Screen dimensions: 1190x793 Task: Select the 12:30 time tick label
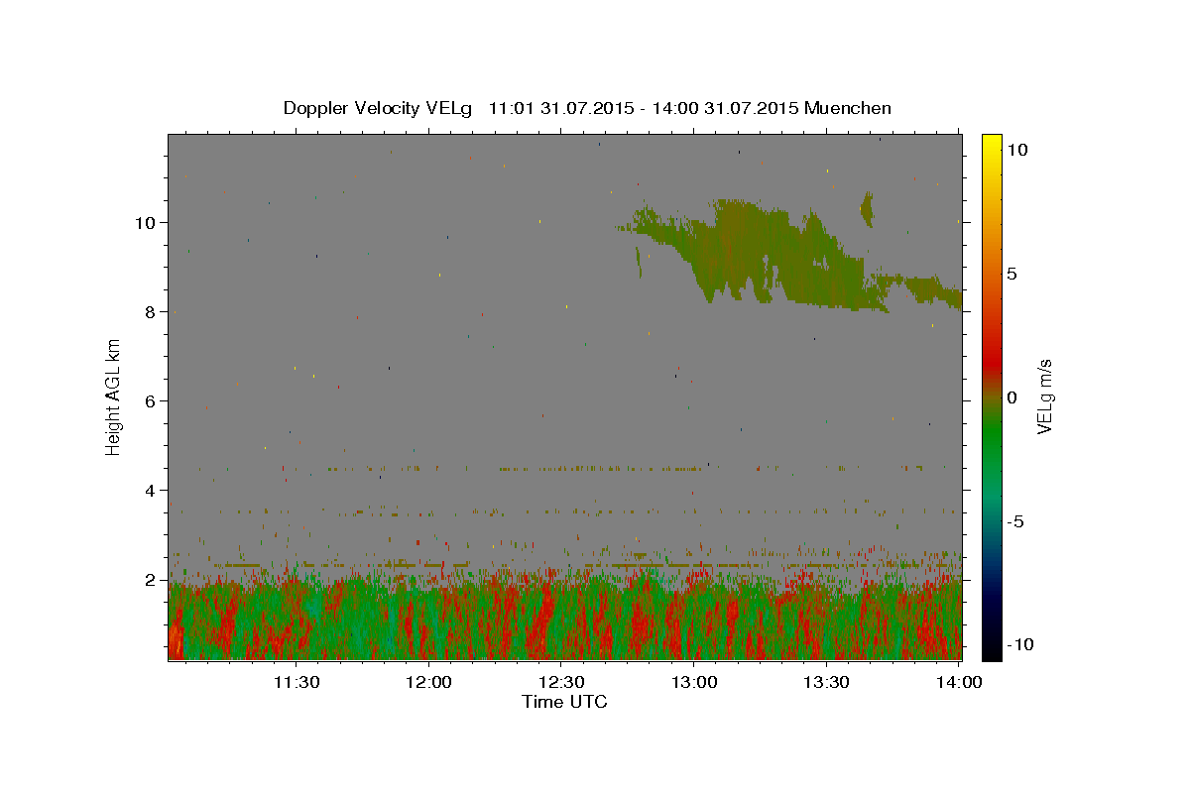561,682
